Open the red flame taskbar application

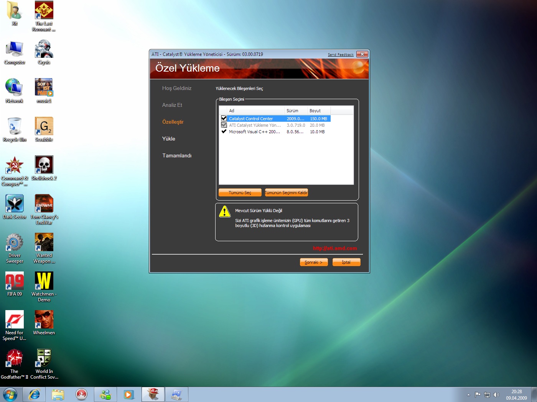point(81,394)
